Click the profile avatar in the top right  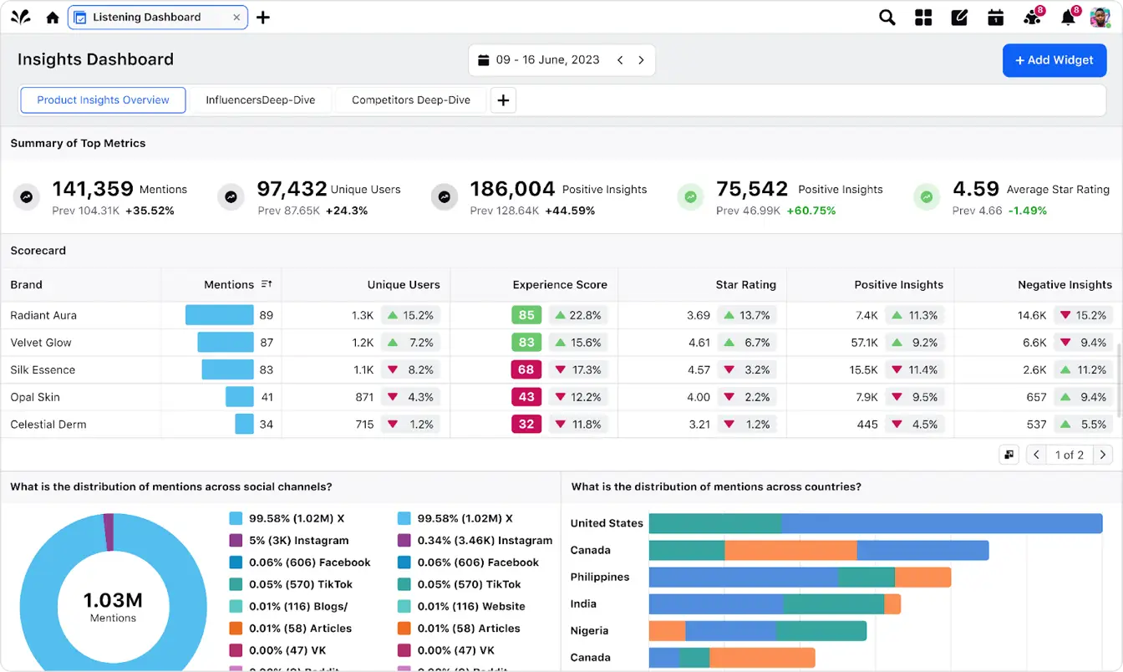click(x=1100, y=17)
